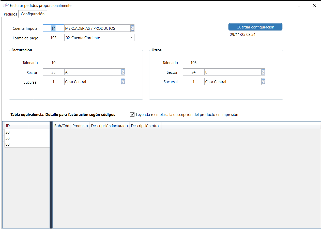Click the Cuenta Imputar code field
The height and width of the screenshot is (229, 321).
point(53,28)
